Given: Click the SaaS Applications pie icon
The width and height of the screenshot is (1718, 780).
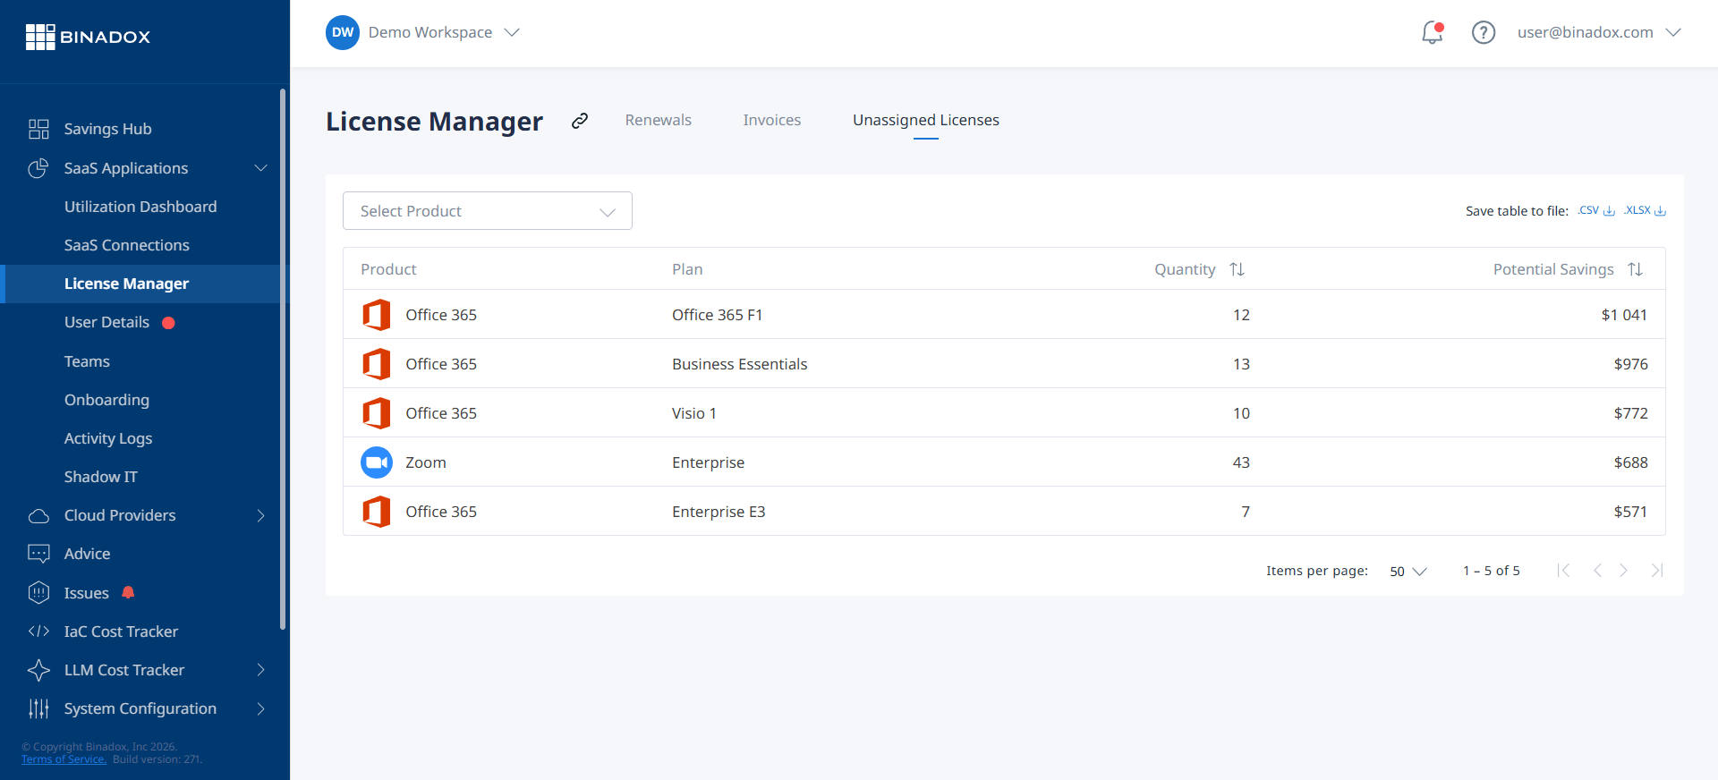Looking at the screenshot, I should click(x=38, y=168).
